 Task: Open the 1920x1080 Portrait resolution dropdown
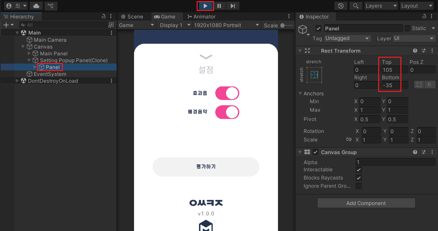227,25
